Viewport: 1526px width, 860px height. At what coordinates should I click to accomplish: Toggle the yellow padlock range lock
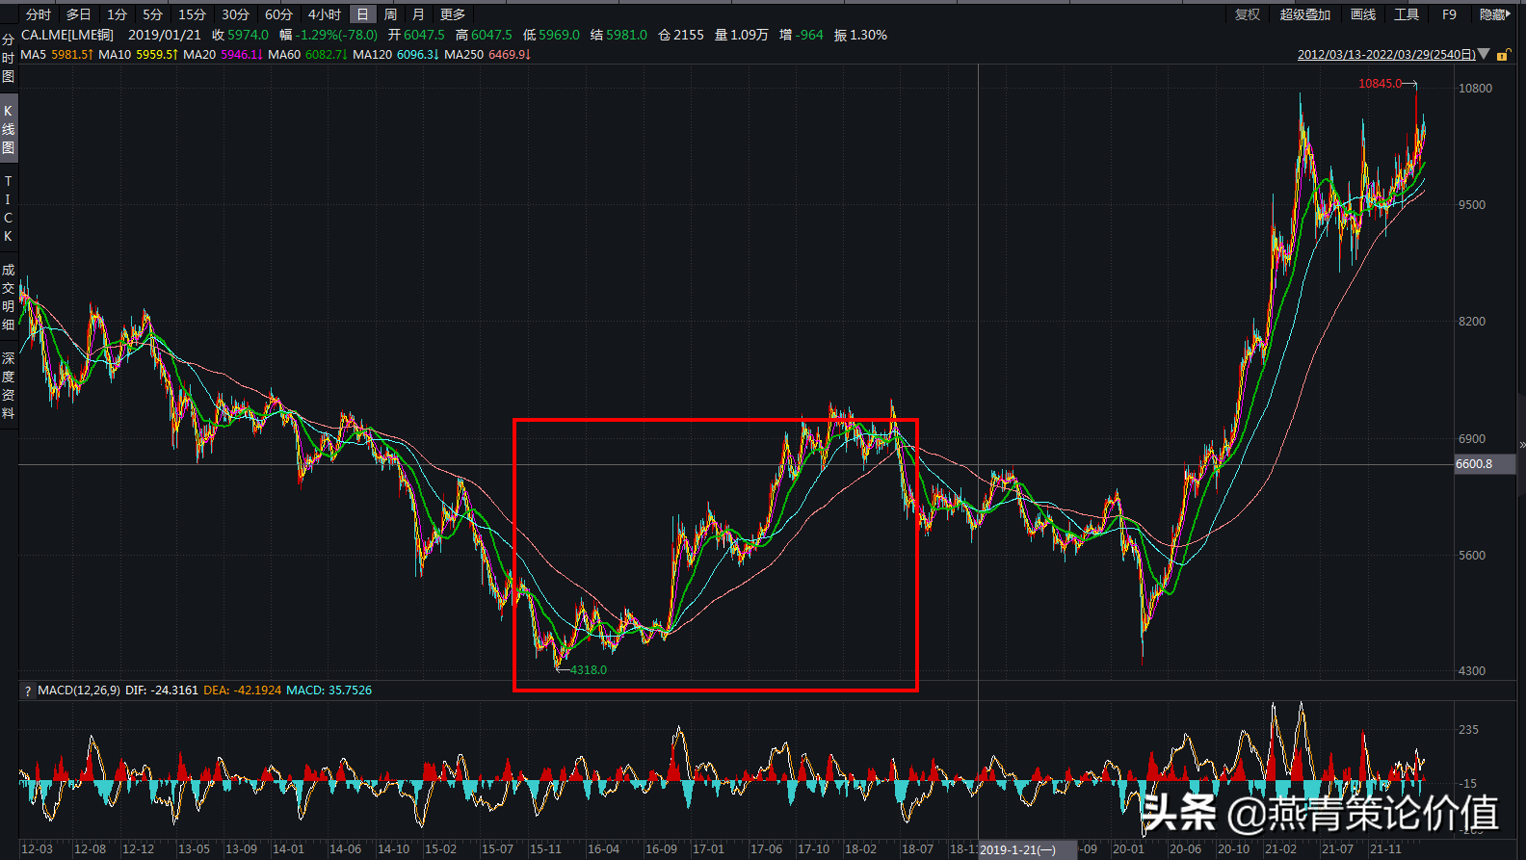[1503, 55]
